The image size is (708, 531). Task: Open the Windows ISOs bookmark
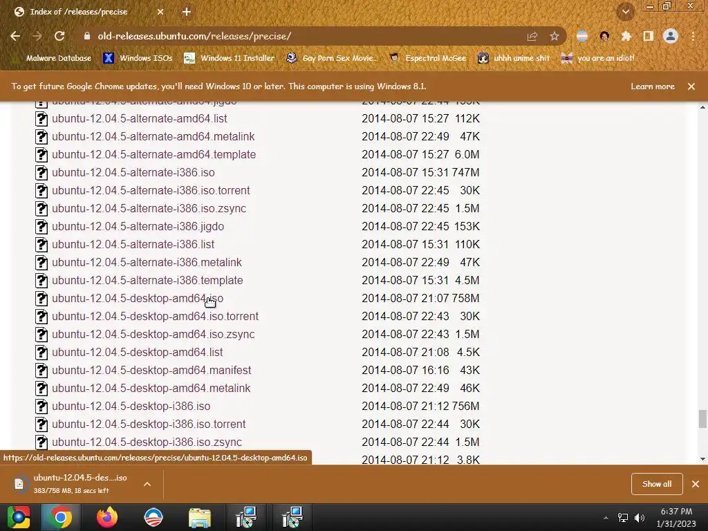(138, 58)
